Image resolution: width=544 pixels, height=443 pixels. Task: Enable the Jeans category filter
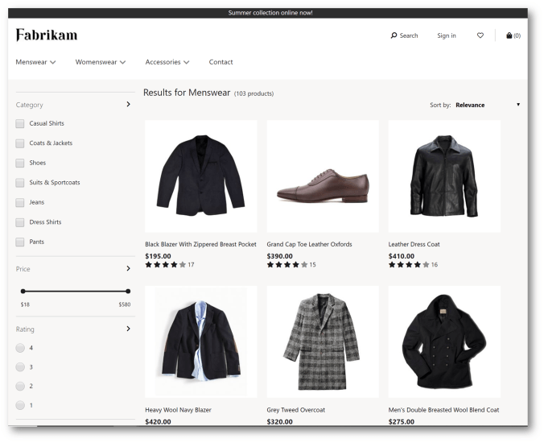point(20,202)
